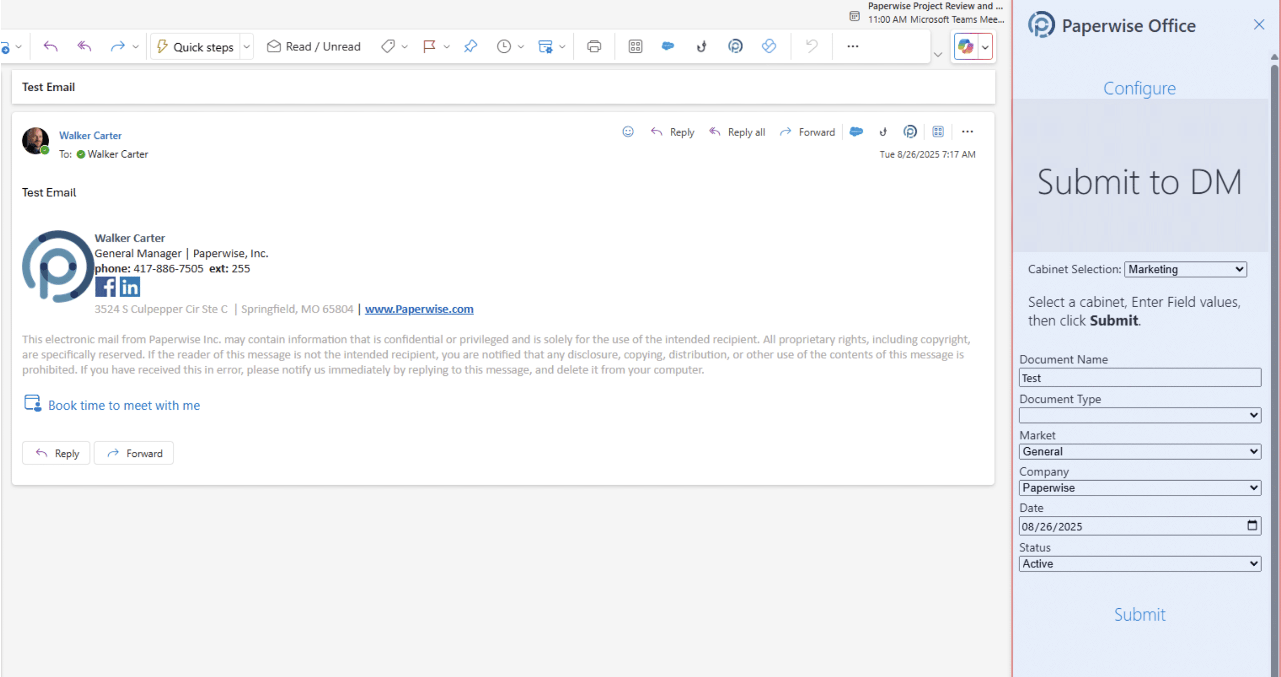
Task: Open the Apps grid icon in the message header
Action: pos(938,132)
